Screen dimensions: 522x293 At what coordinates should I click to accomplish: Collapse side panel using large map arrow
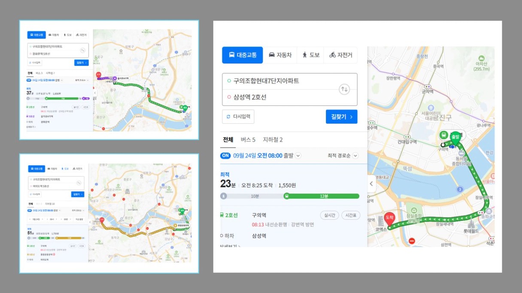point(372,184)
